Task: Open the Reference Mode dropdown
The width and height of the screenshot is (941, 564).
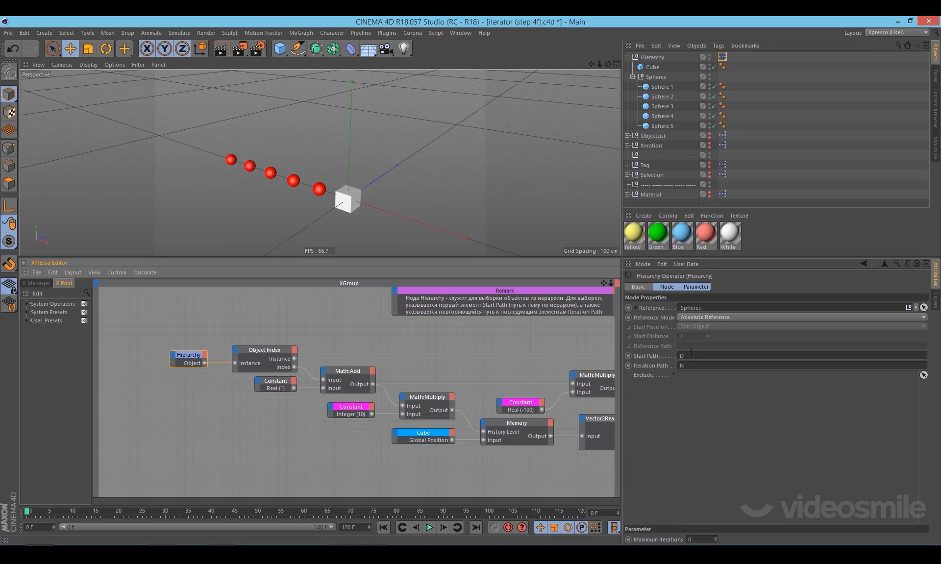Action: (x=802, y=317)
